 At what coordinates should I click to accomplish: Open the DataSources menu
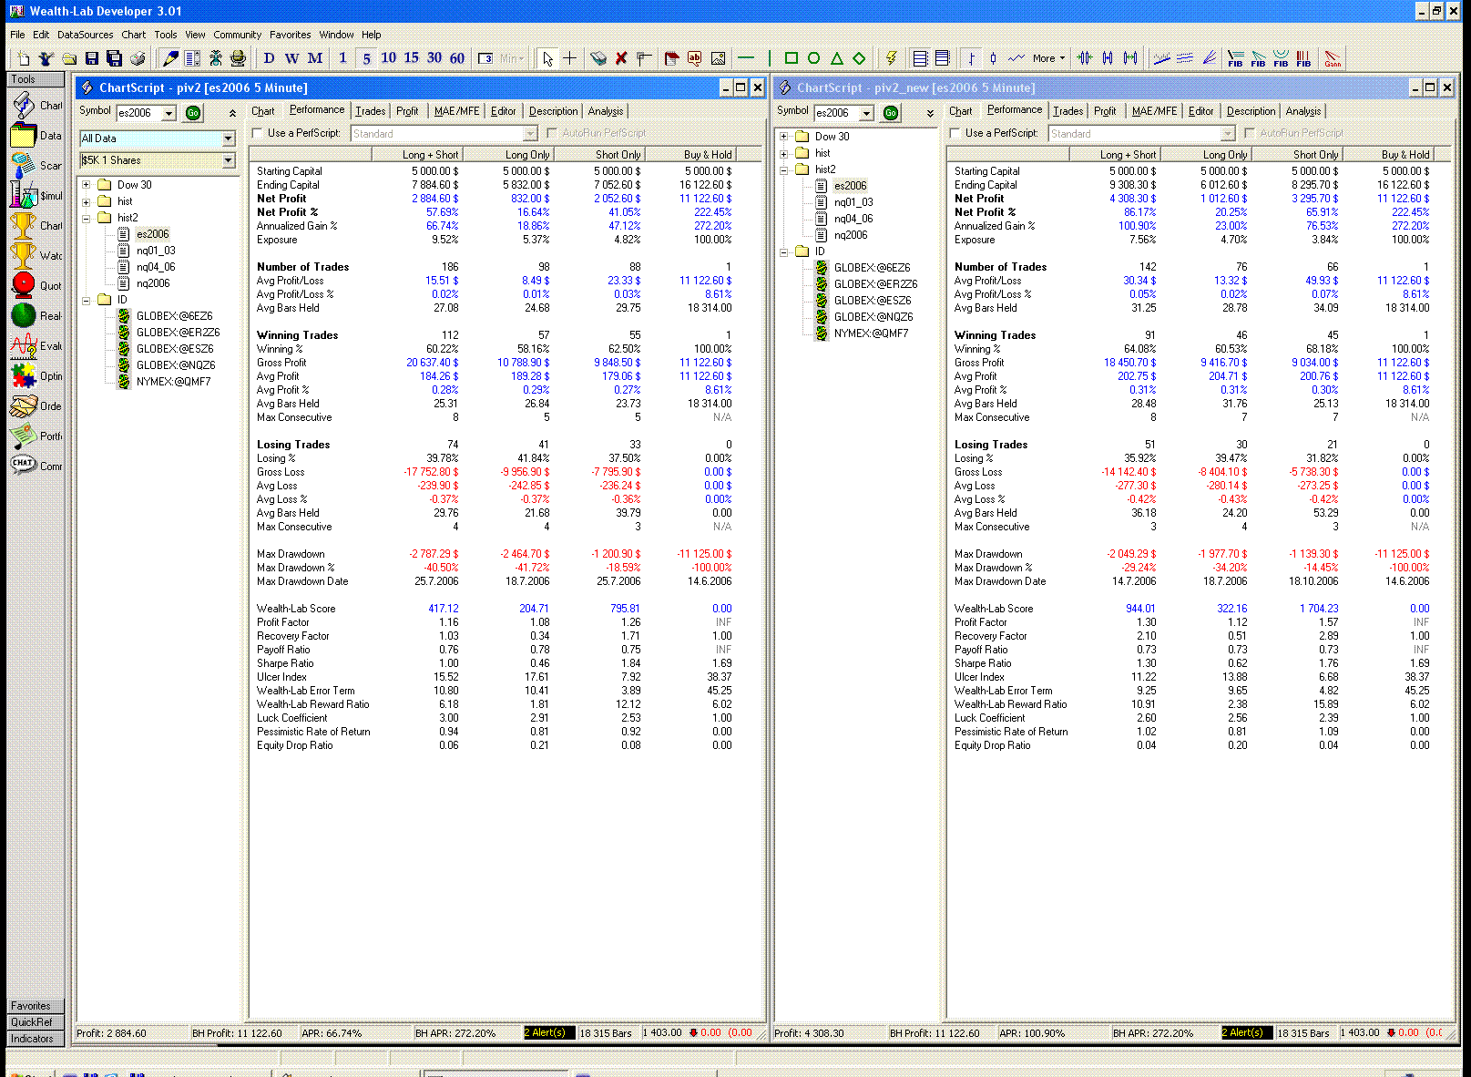tap(86, 35)
